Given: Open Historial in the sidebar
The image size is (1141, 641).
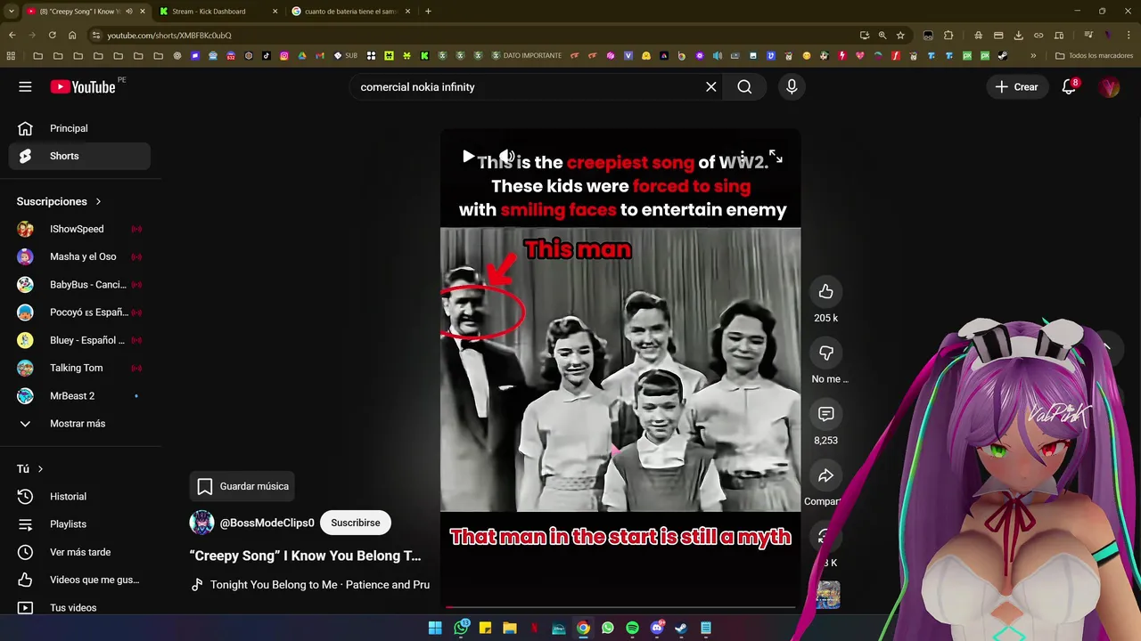Looking at the screenshot, I should tap(80, 496).
